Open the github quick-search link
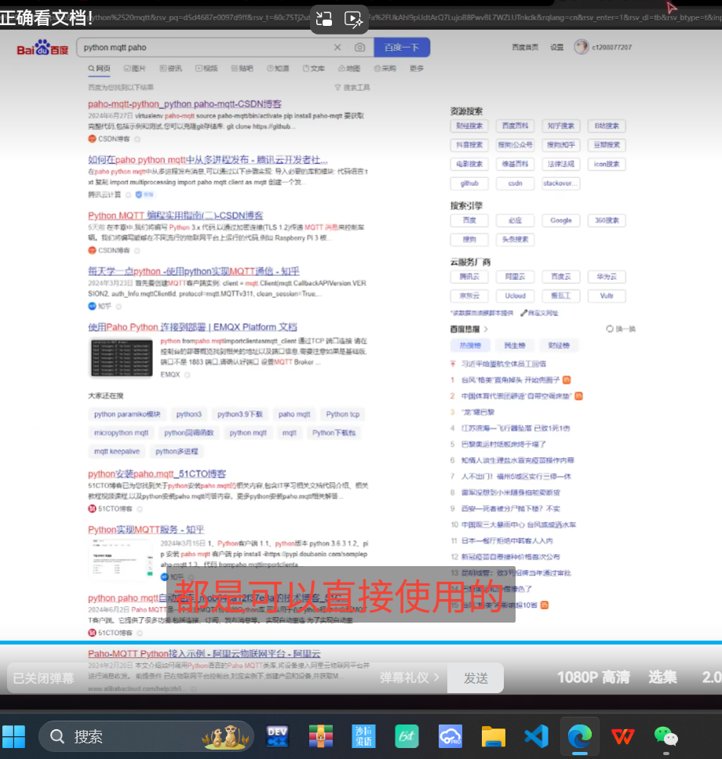Viewport: 722px width, 759px height. pos(469,183)
